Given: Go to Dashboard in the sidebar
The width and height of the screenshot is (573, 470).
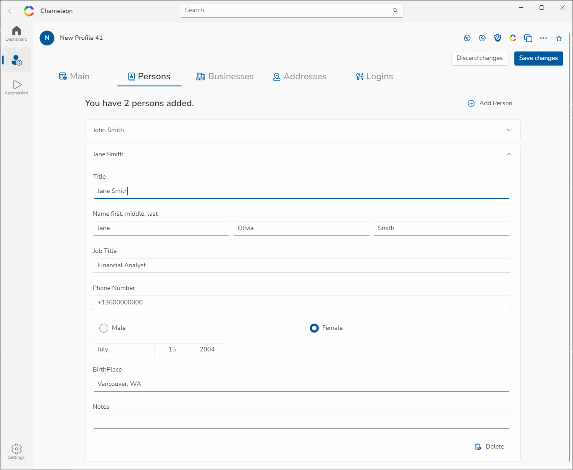Looking at the screenshot, I should tap(17, 34).
